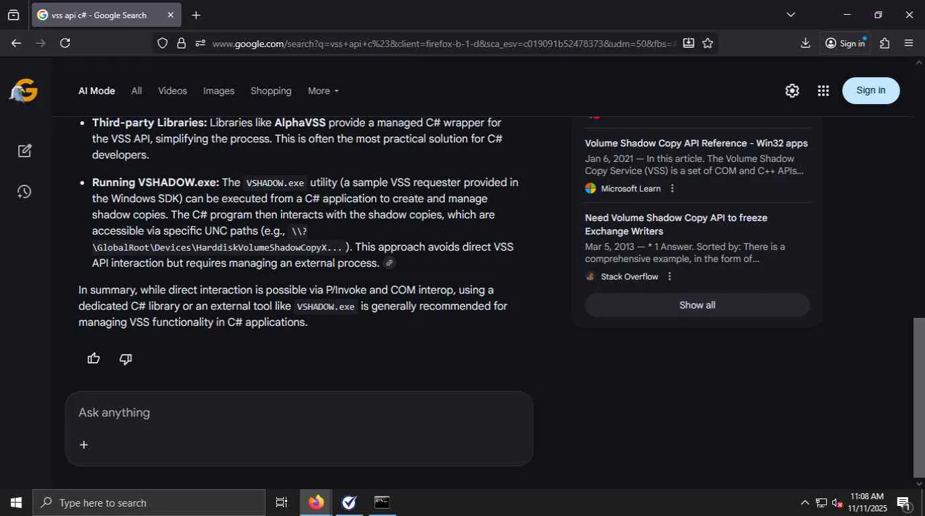This screenshot has width=925, height=516.
Task: Switch to the Images tab
Action: click(x=219, y=91)
